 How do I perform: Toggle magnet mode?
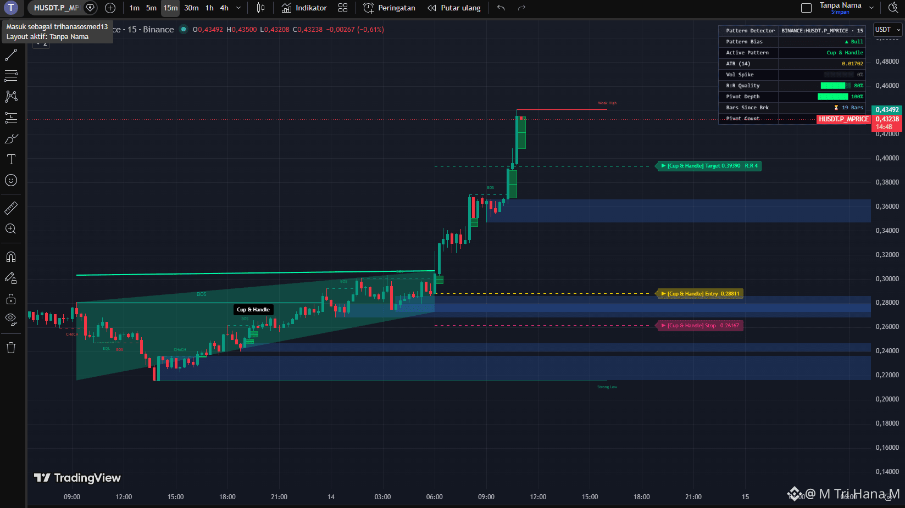click(11, 257)
